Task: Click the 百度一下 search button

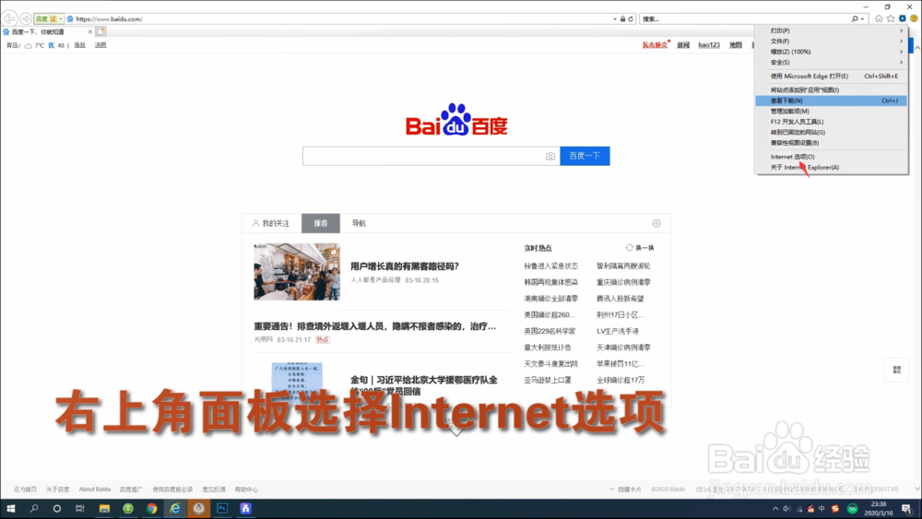Action: point(585,156)
